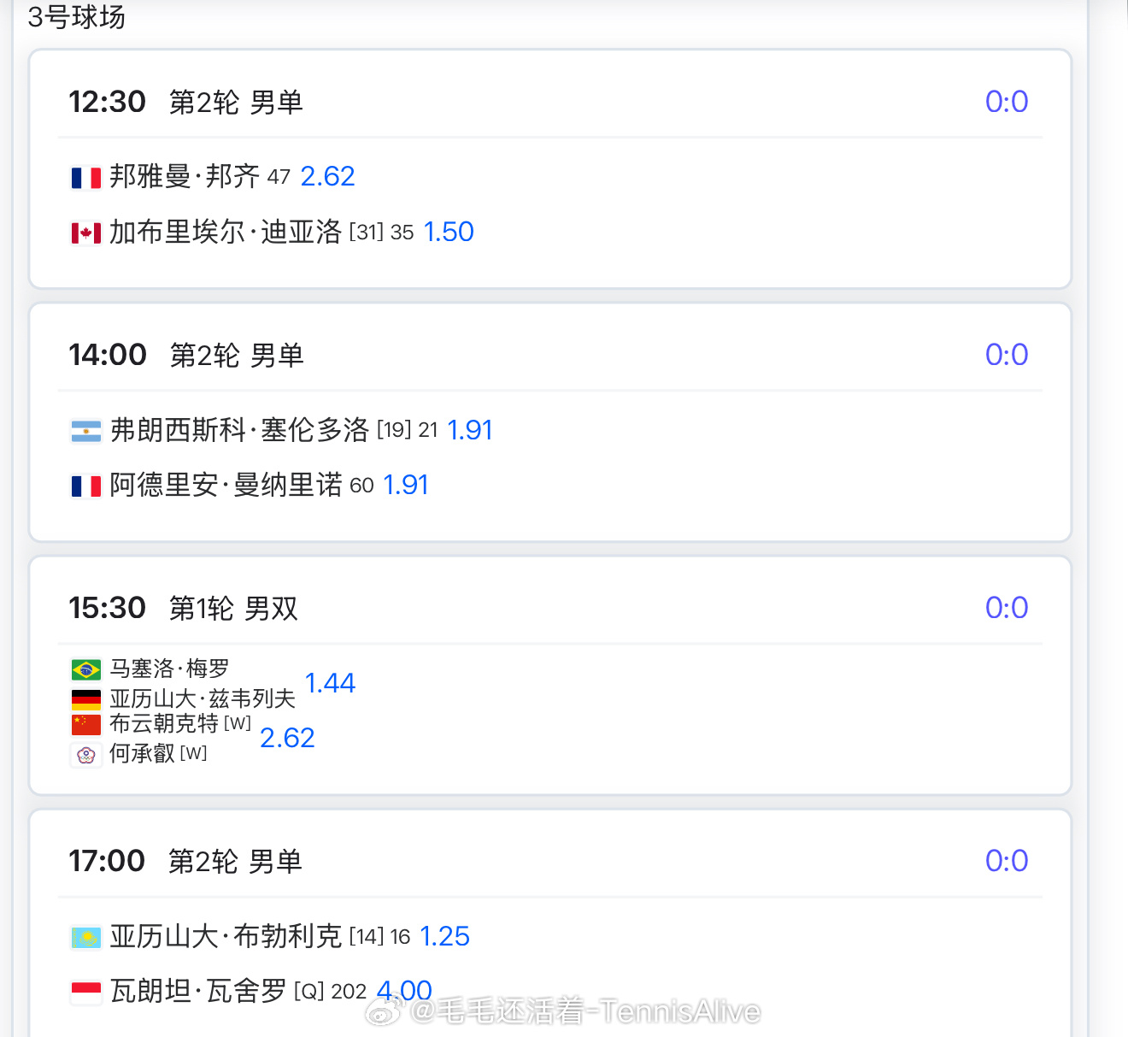Open the 17:00 第2轮 男单 match header

coord(185,861)
